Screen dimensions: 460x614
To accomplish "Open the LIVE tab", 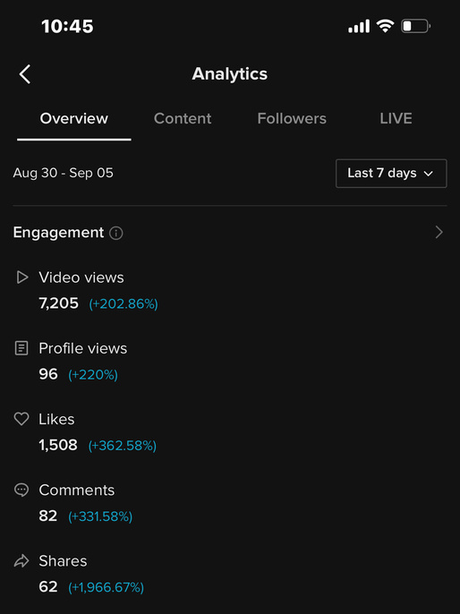I will click(x=396, y=118).
